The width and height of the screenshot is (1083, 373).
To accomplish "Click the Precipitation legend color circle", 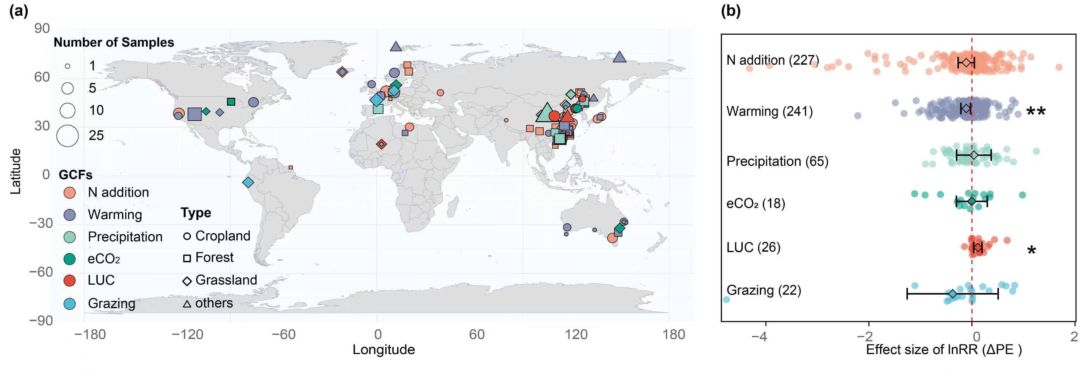I will coord(69,237).
